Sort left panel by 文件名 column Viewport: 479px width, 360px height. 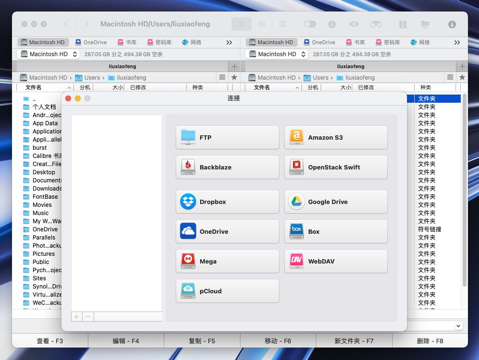click(x=45, y=87)
